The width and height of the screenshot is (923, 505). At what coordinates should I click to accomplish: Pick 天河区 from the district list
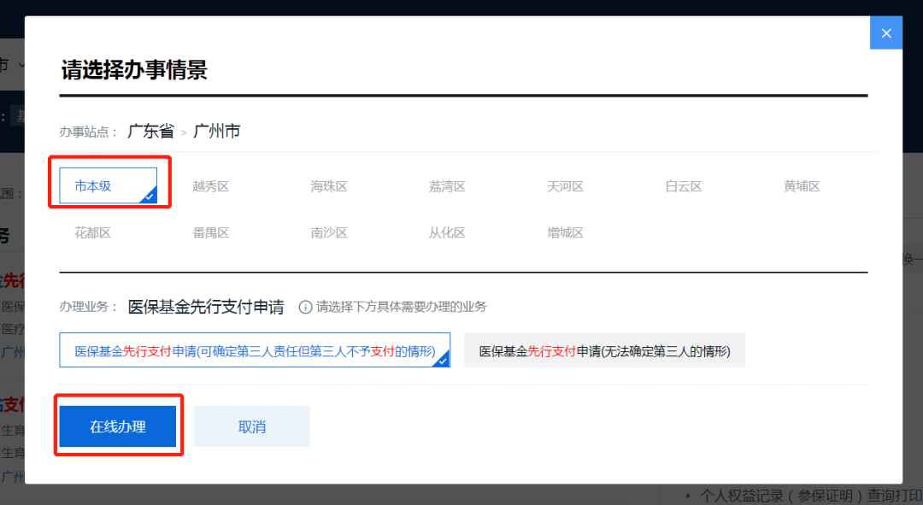click(x=565, y=186)
